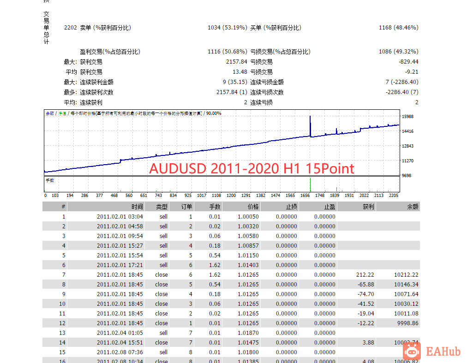467x363 pixels.
Task: Click price 1.01870 in row 13
Action: pyautogui.click(x=248, y=333)
